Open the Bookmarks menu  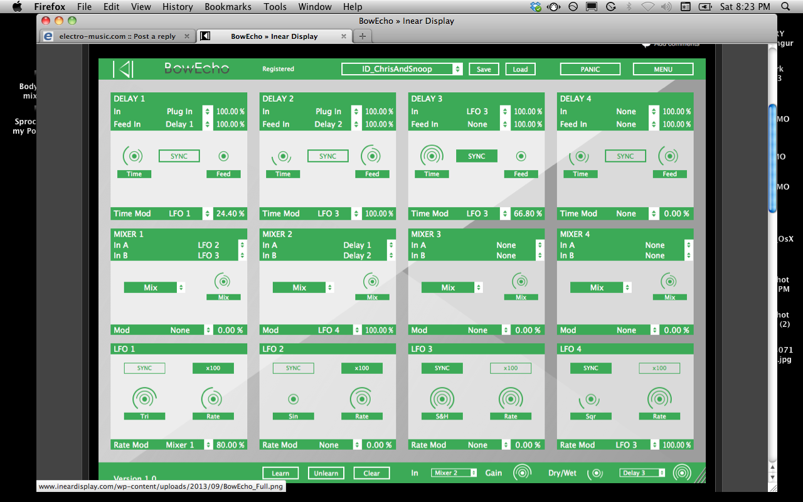click(228, 7)
